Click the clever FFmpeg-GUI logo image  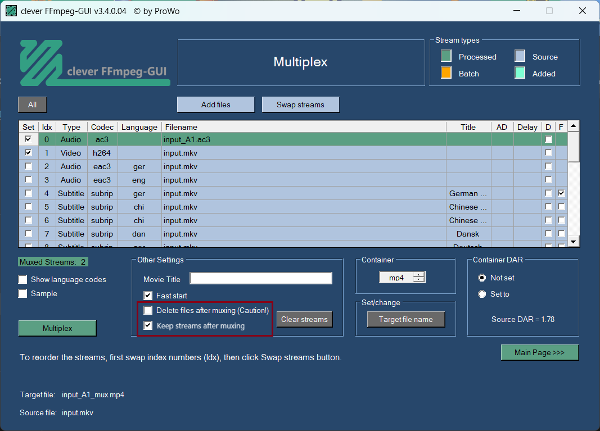[94, 62]
